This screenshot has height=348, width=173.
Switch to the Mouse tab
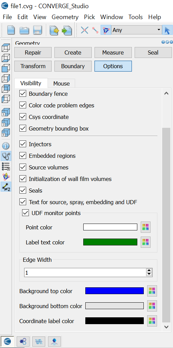tap(62, 84)
